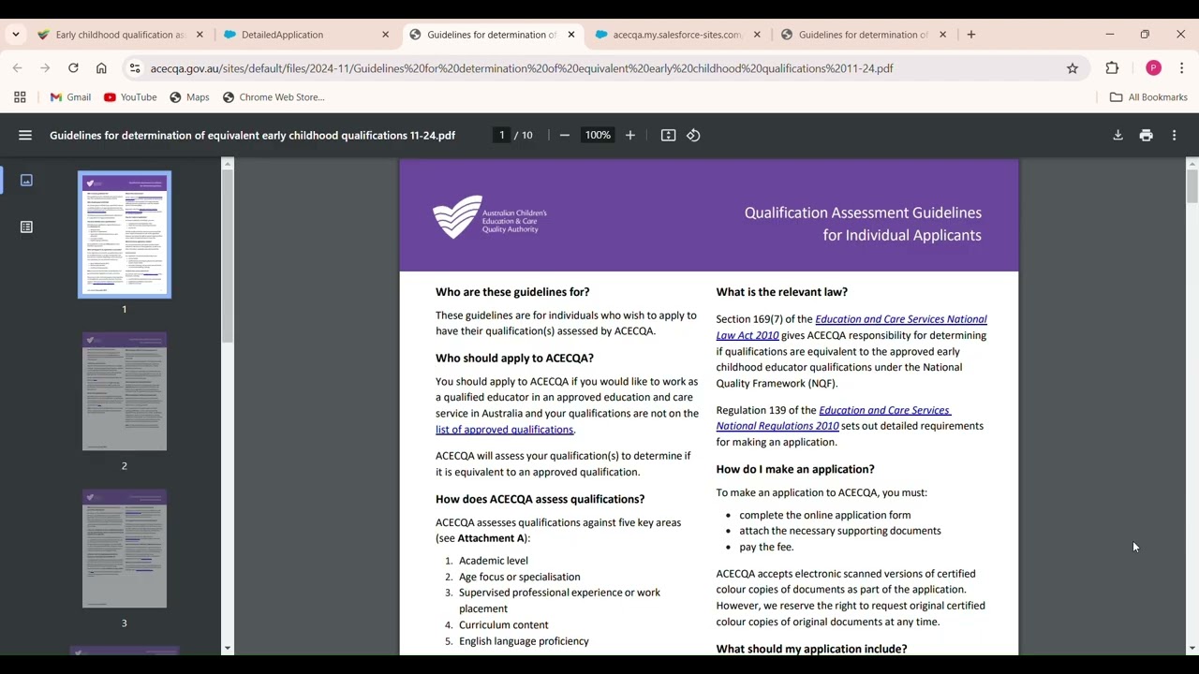Zoom in on the PDF
This screenshot has height=674, width=1199.
[x=630, y=136]
